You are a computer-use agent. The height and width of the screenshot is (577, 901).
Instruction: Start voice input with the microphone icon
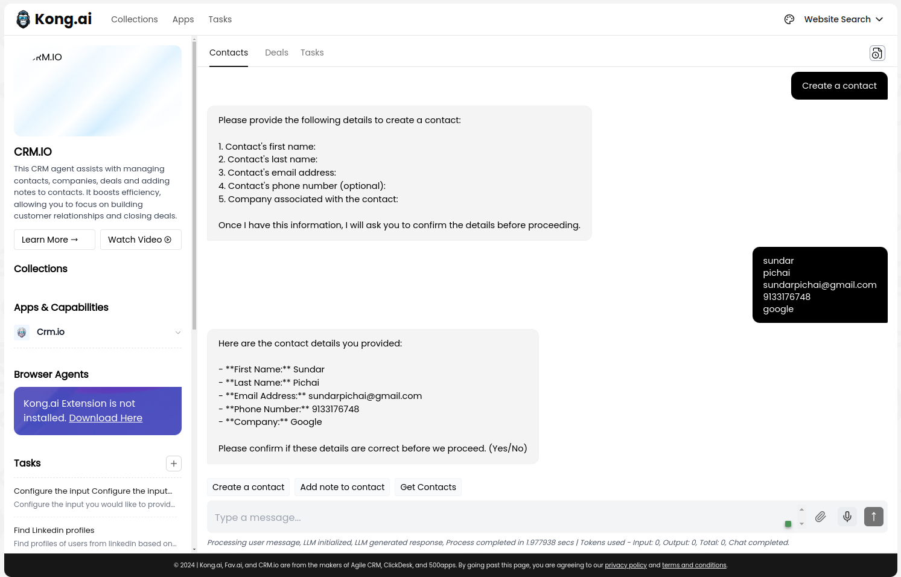click(847, 517)
